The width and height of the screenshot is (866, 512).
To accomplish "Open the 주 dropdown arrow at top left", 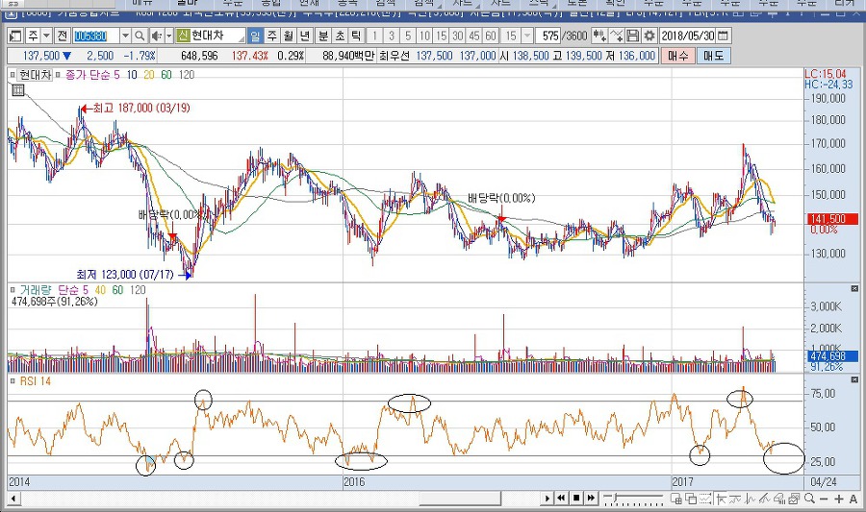I will pyautogui.click(x=47, y=36).
